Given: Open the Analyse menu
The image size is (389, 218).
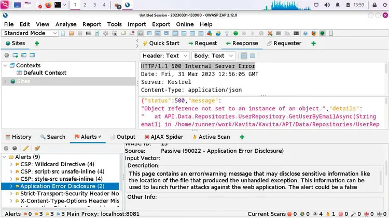Looking at the screenshot, I should pos(66,24).
